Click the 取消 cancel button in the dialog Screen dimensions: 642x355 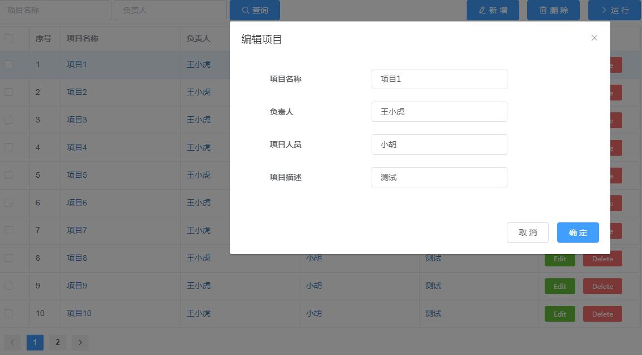pos(527,232)
